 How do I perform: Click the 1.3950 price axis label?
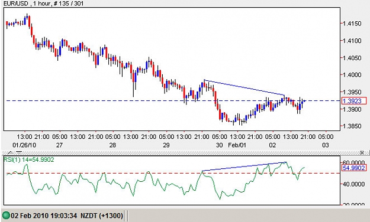(x=352, y=92)
